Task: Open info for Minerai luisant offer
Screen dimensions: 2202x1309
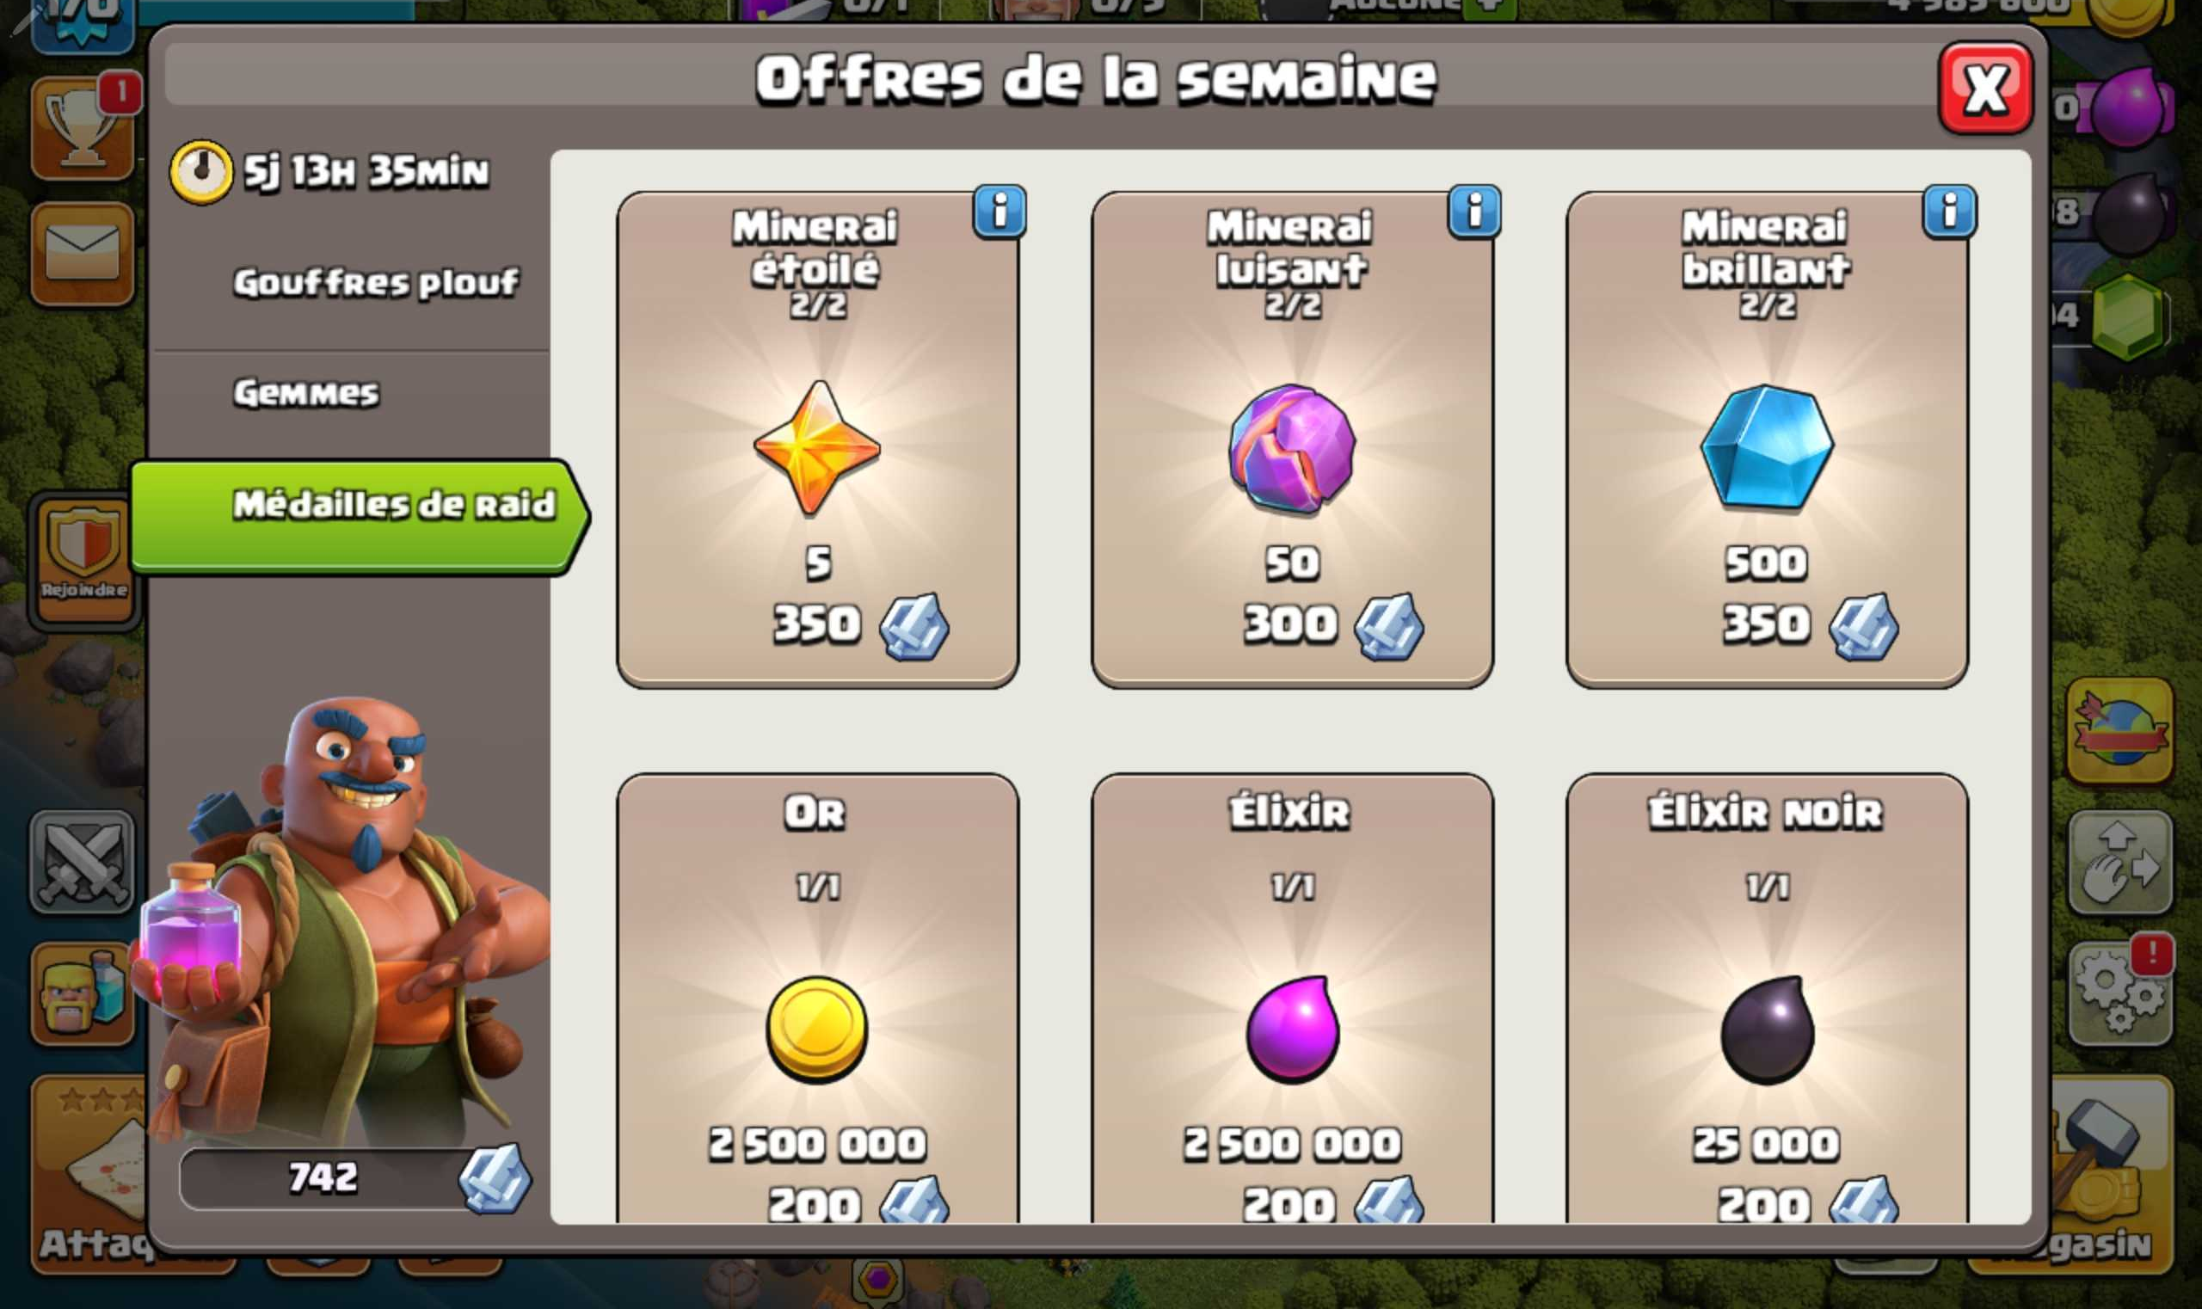Action: (x=1474, y=212)
